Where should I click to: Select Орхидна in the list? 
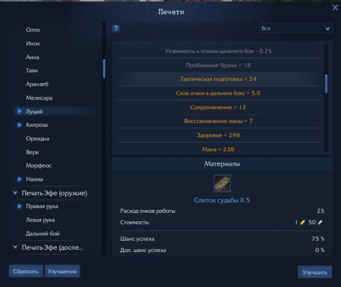pos(37,139)
